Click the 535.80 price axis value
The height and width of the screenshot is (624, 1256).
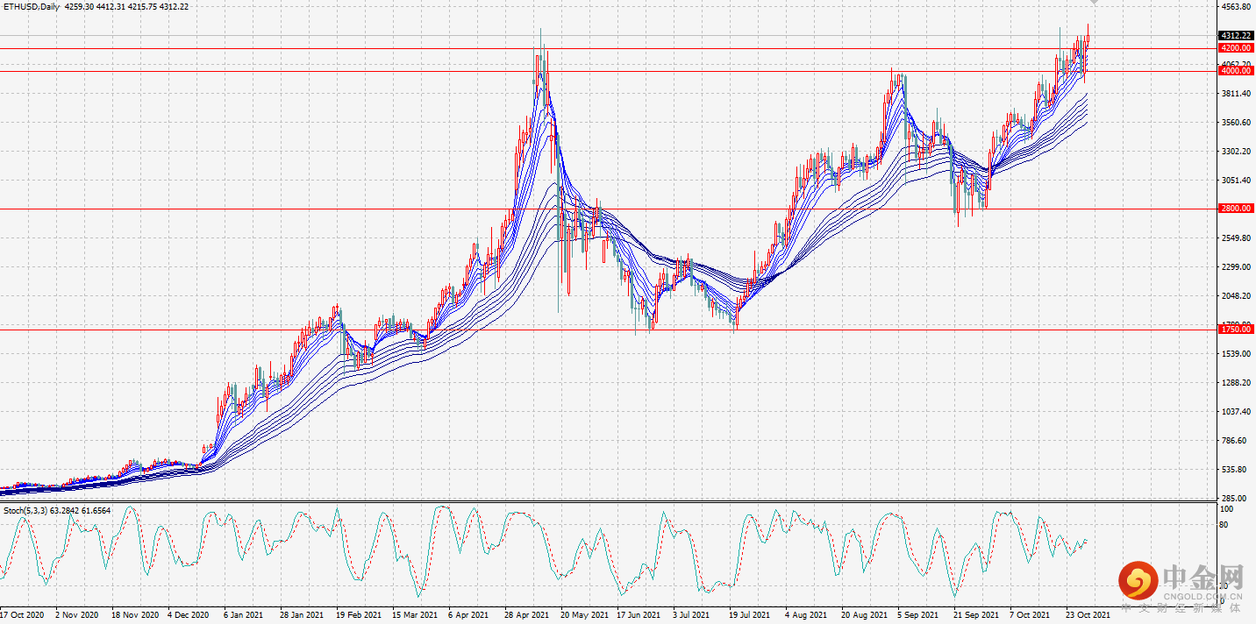[1233, 470]
